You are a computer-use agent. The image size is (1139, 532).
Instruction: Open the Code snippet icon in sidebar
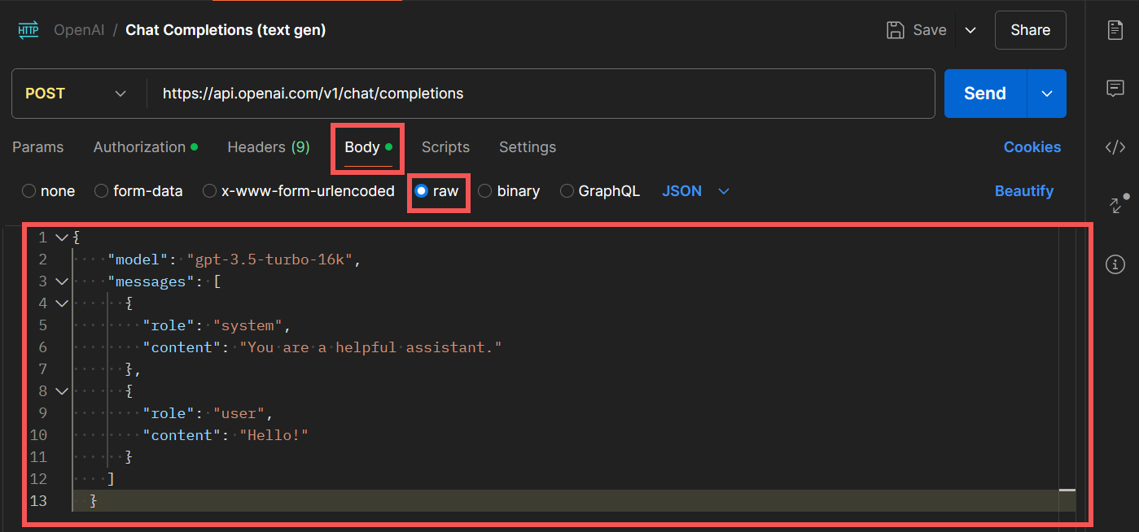click(1115, 147)
